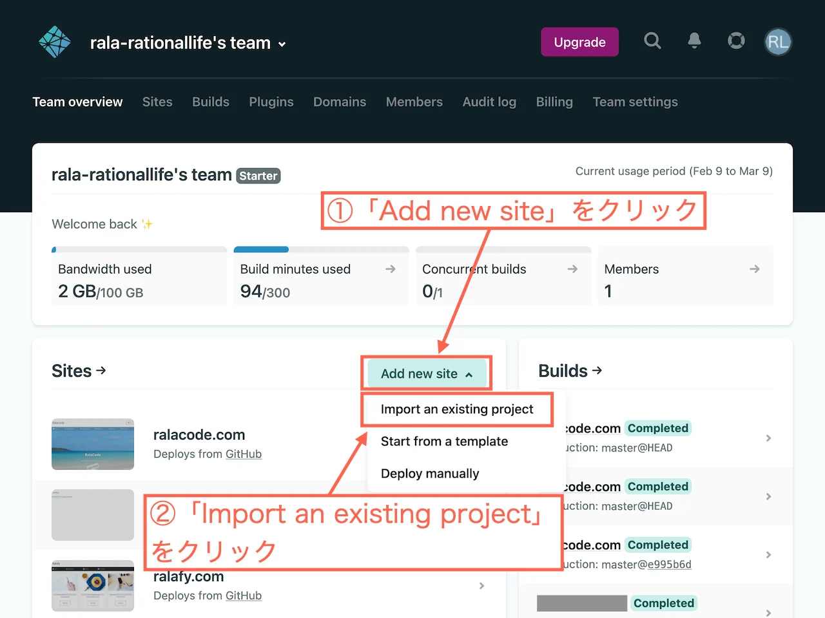Click the Upgrade button
The width and height of the screenshot is (825, 618).
point(579,41)
